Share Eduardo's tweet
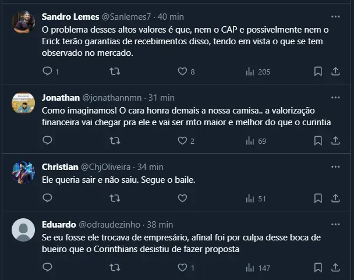Image resolution: width=354 pixels, height=280 pixels. pos(335,267)
